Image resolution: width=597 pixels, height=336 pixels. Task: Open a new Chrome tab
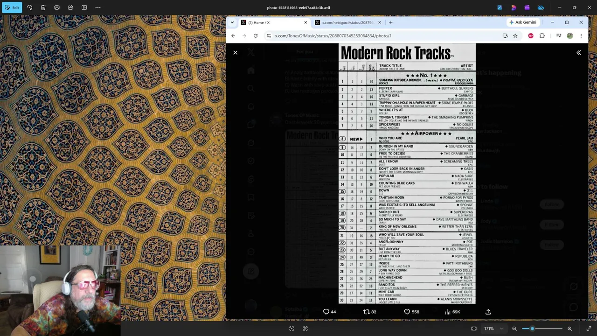391,22
